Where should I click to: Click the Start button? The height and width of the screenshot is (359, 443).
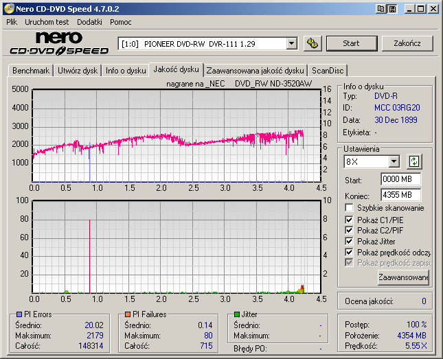352,43
